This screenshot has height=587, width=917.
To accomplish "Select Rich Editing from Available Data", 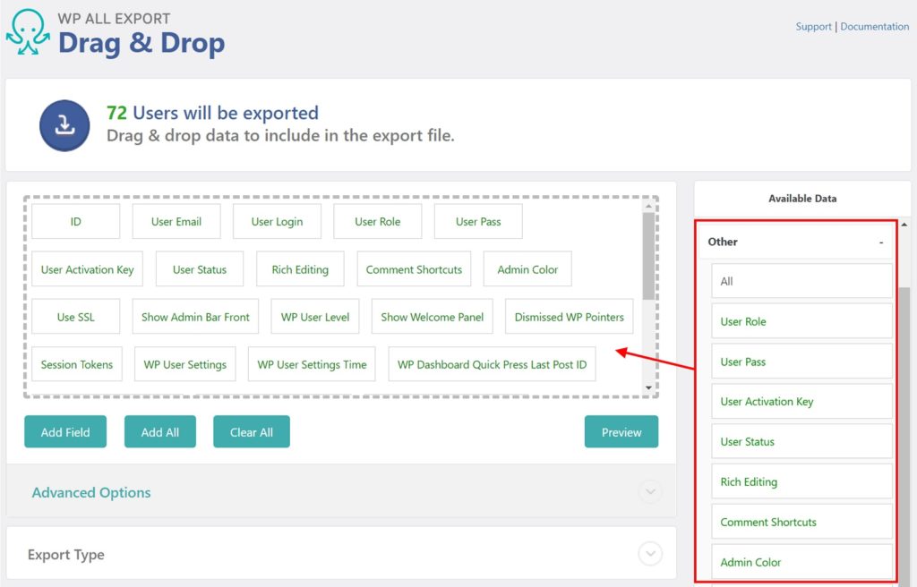I will pyautogui.click(x=801, y=481).
